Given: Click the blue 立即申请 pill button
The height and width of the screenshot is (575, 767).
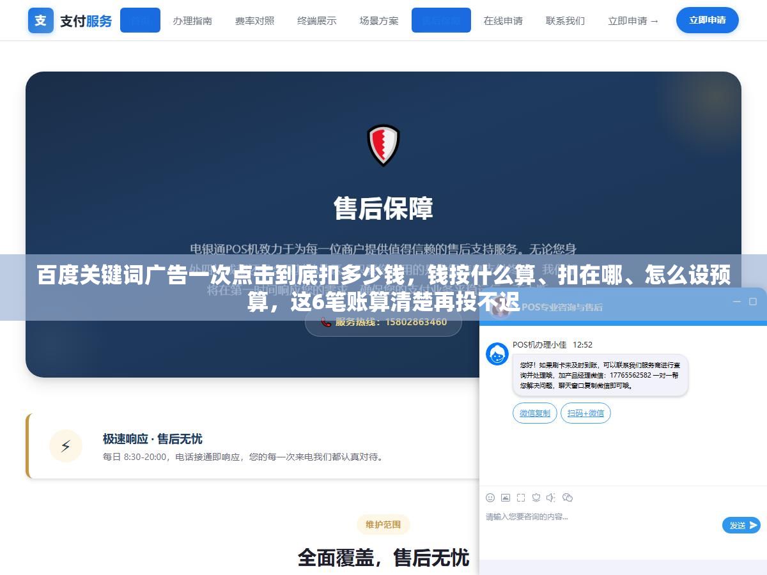Looking at the screenshot, I should [x=708, y=20].
